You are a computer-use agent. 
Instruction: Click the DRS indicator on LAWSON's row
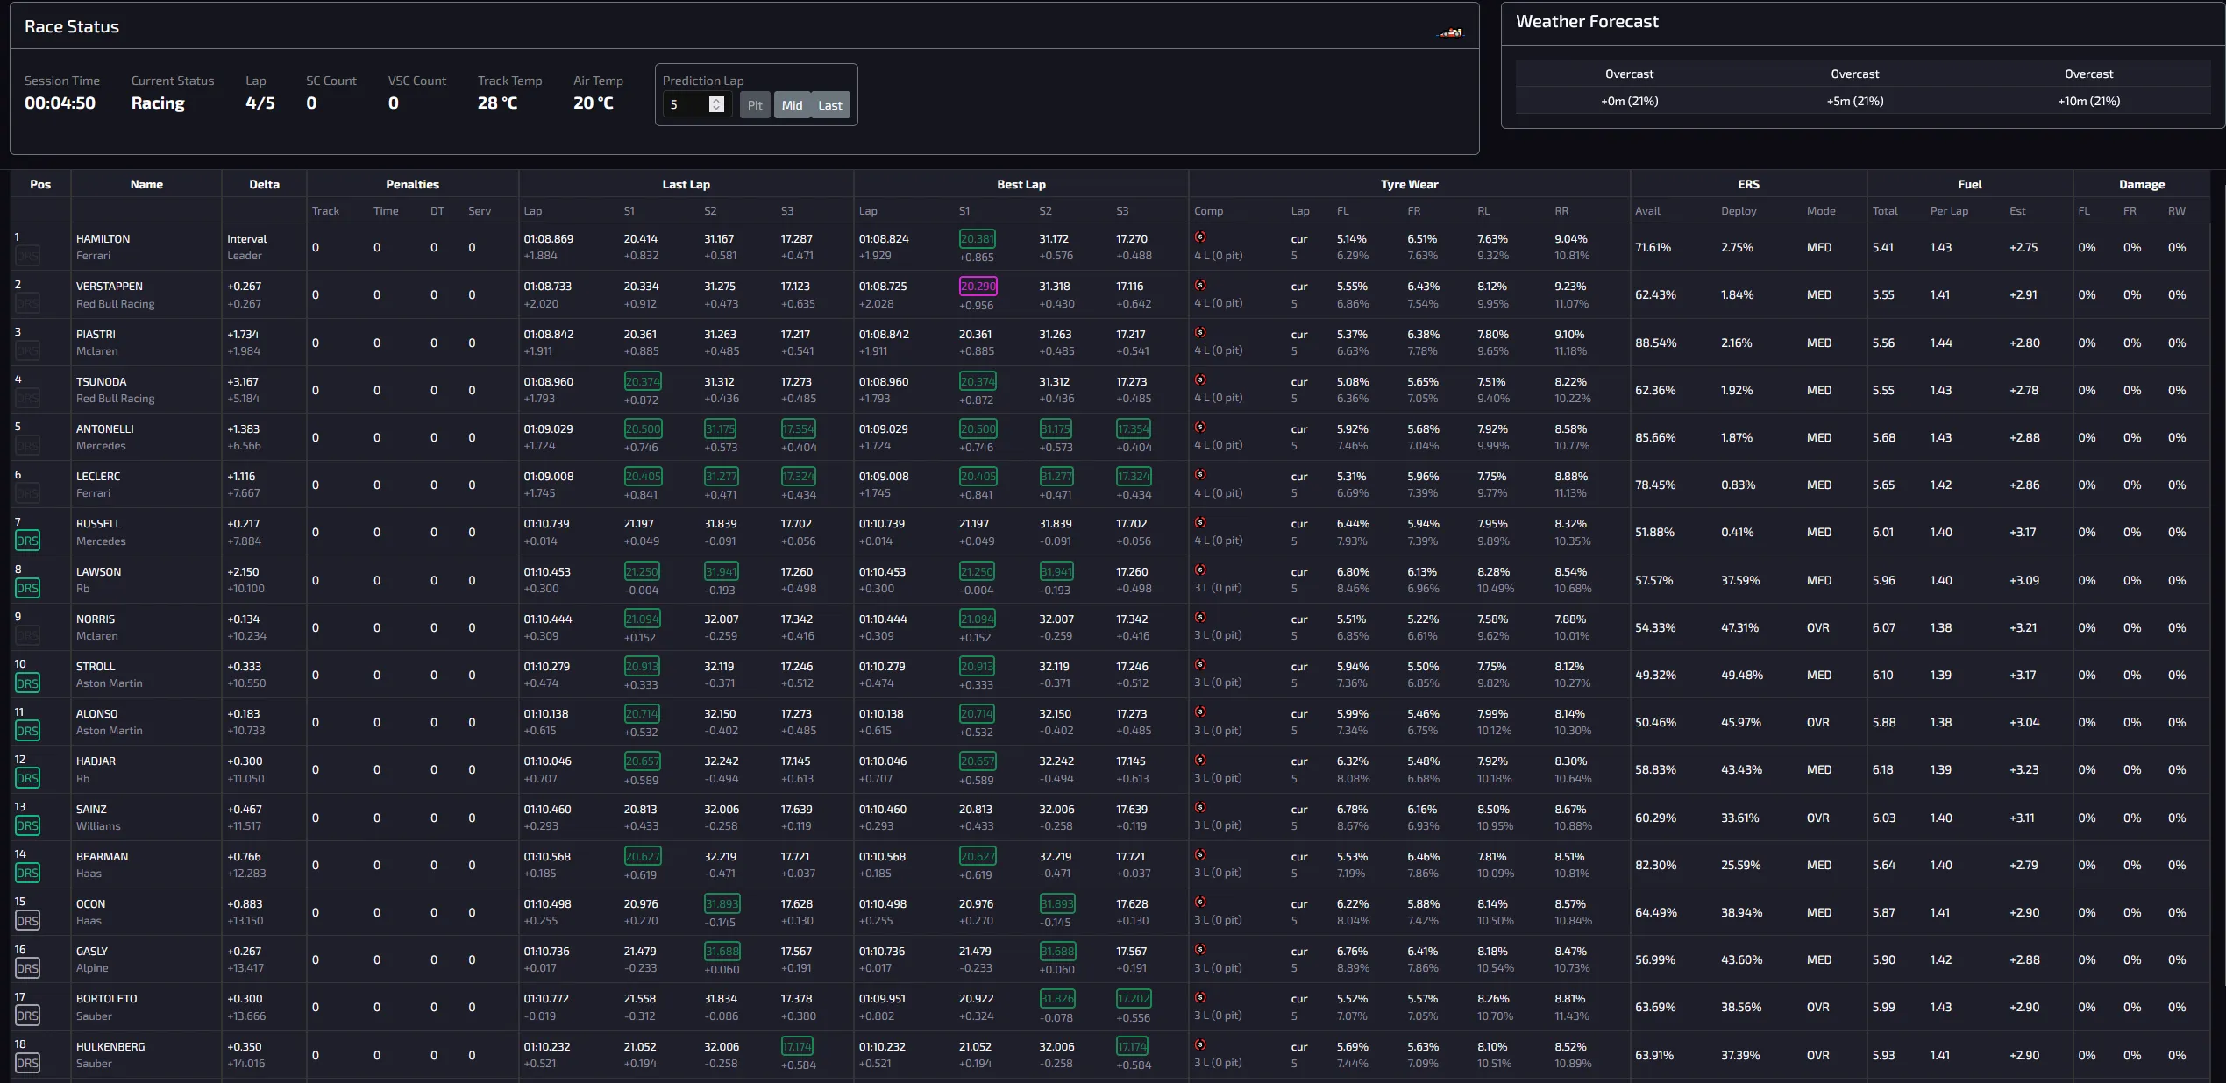click(29, 588)
